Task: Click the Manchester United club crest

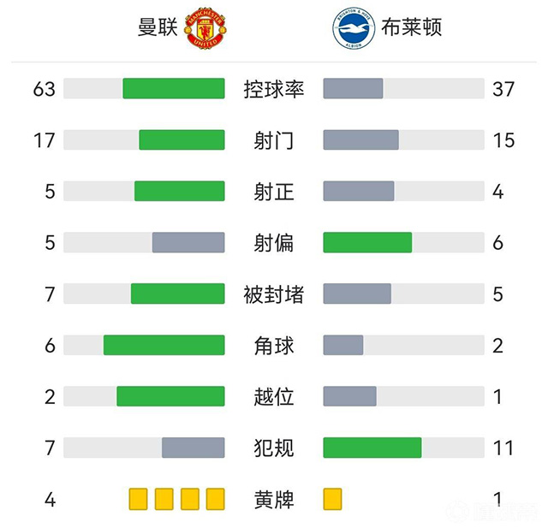Action: coord(206,28)
